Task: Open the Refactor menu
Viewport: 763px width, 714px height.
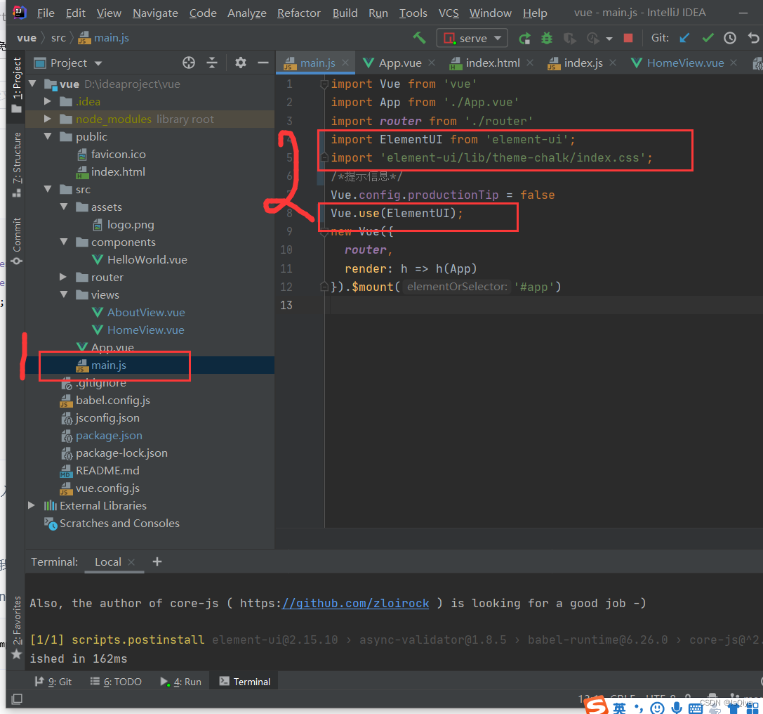Action: click(299, 13)
